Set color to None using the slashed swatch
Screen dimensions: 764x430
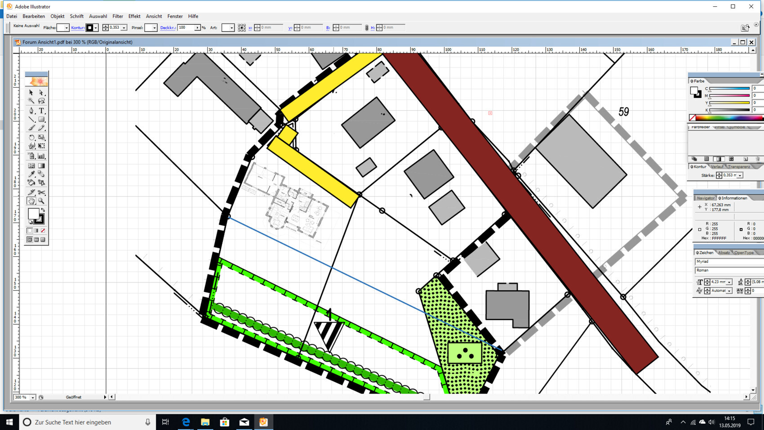(43, 231)
